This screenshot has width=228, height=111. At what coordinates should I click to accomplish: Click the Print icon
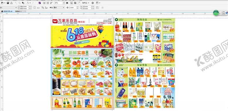click(x=11, y=3)
